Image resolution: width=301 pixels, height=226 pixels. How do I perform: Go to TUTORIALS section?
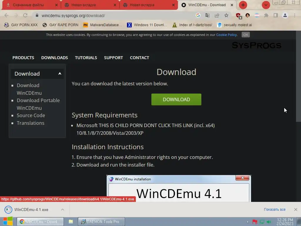coord(86,58)
